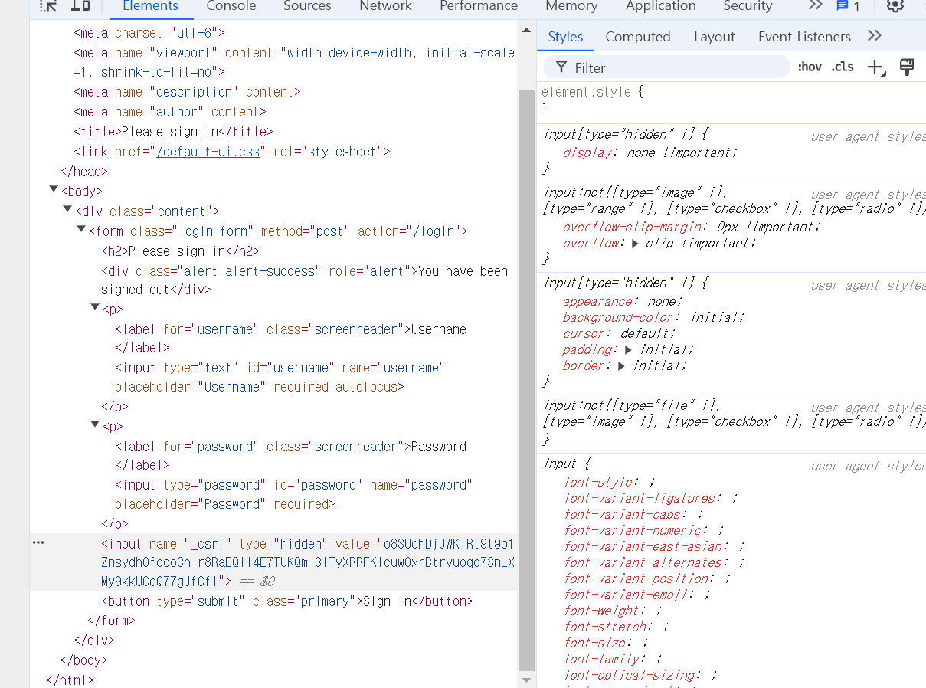Expand the overflow clip property triangle
The height and width of the screenshot is (688, 926).
[635, 244]
